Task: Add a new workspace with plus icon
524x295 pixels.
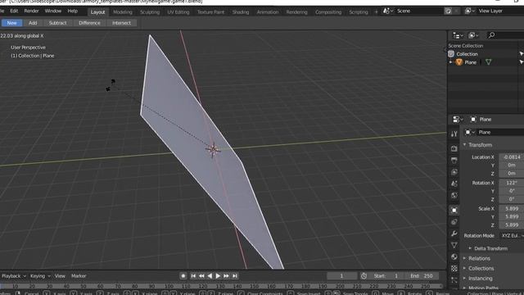Action: [x=376, y=11]
